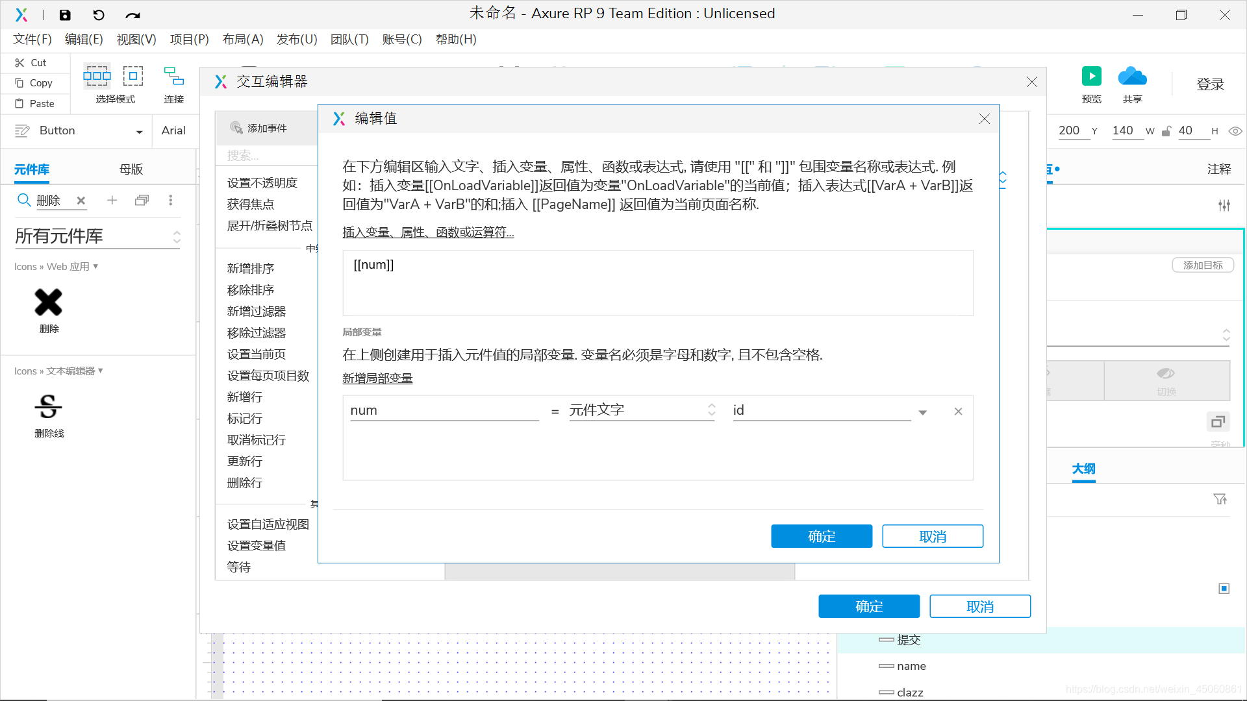Toggle the widget visibility eye icon

(x=1235, y=131)
